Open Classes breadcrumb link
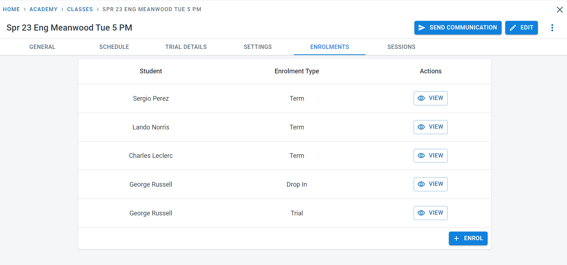This screenshot has height=265, width=567. point(80,9)
